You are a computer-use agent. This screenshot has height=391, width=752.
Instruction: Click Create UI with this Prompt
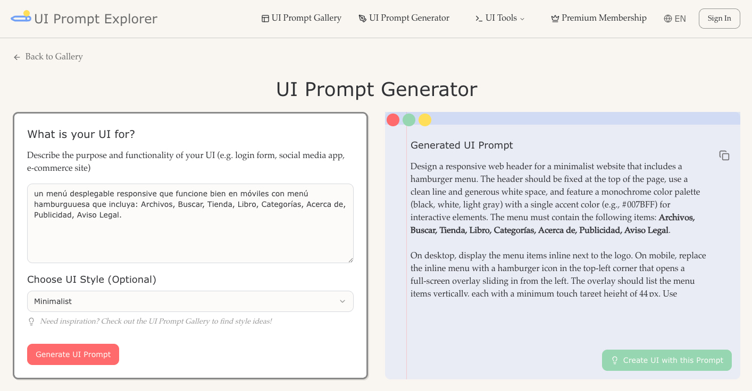(x=666, y=360)
